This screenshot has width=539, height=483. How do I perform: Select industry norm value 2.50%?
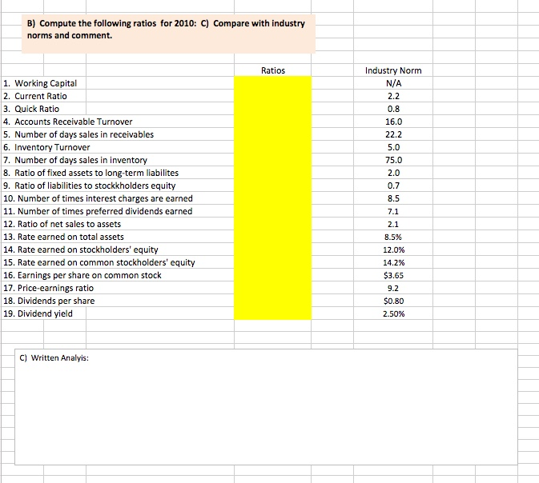click(x=393, y=313)
